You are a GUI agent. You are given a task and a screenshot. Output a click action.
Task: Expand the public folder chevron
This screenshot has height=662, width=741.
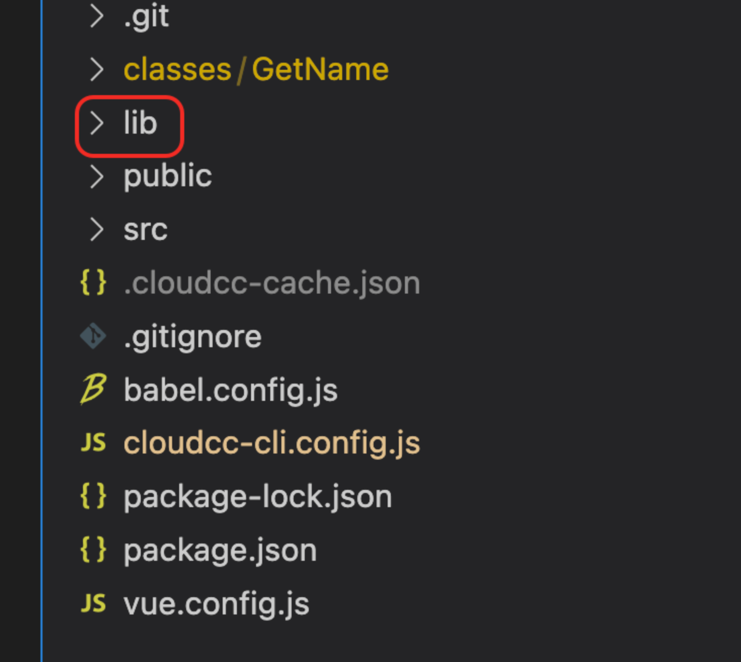point(96,177)
